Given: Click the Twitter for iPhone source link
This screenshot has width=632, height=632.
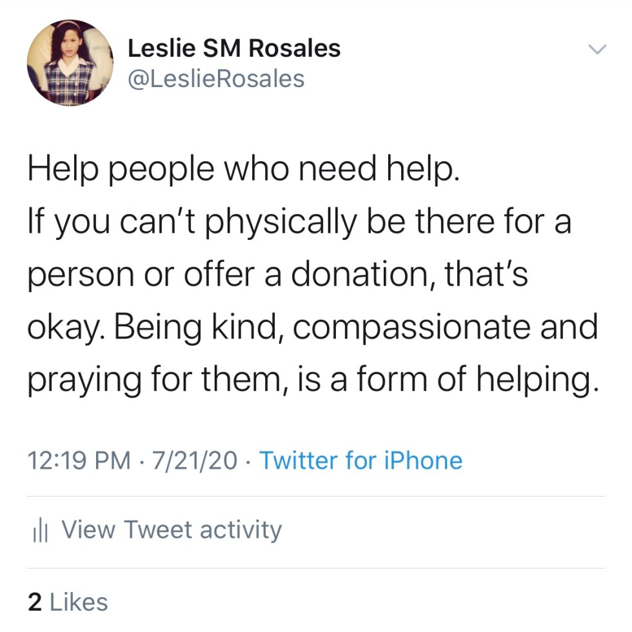Looking at the screenshot, I should click(360, 461).
